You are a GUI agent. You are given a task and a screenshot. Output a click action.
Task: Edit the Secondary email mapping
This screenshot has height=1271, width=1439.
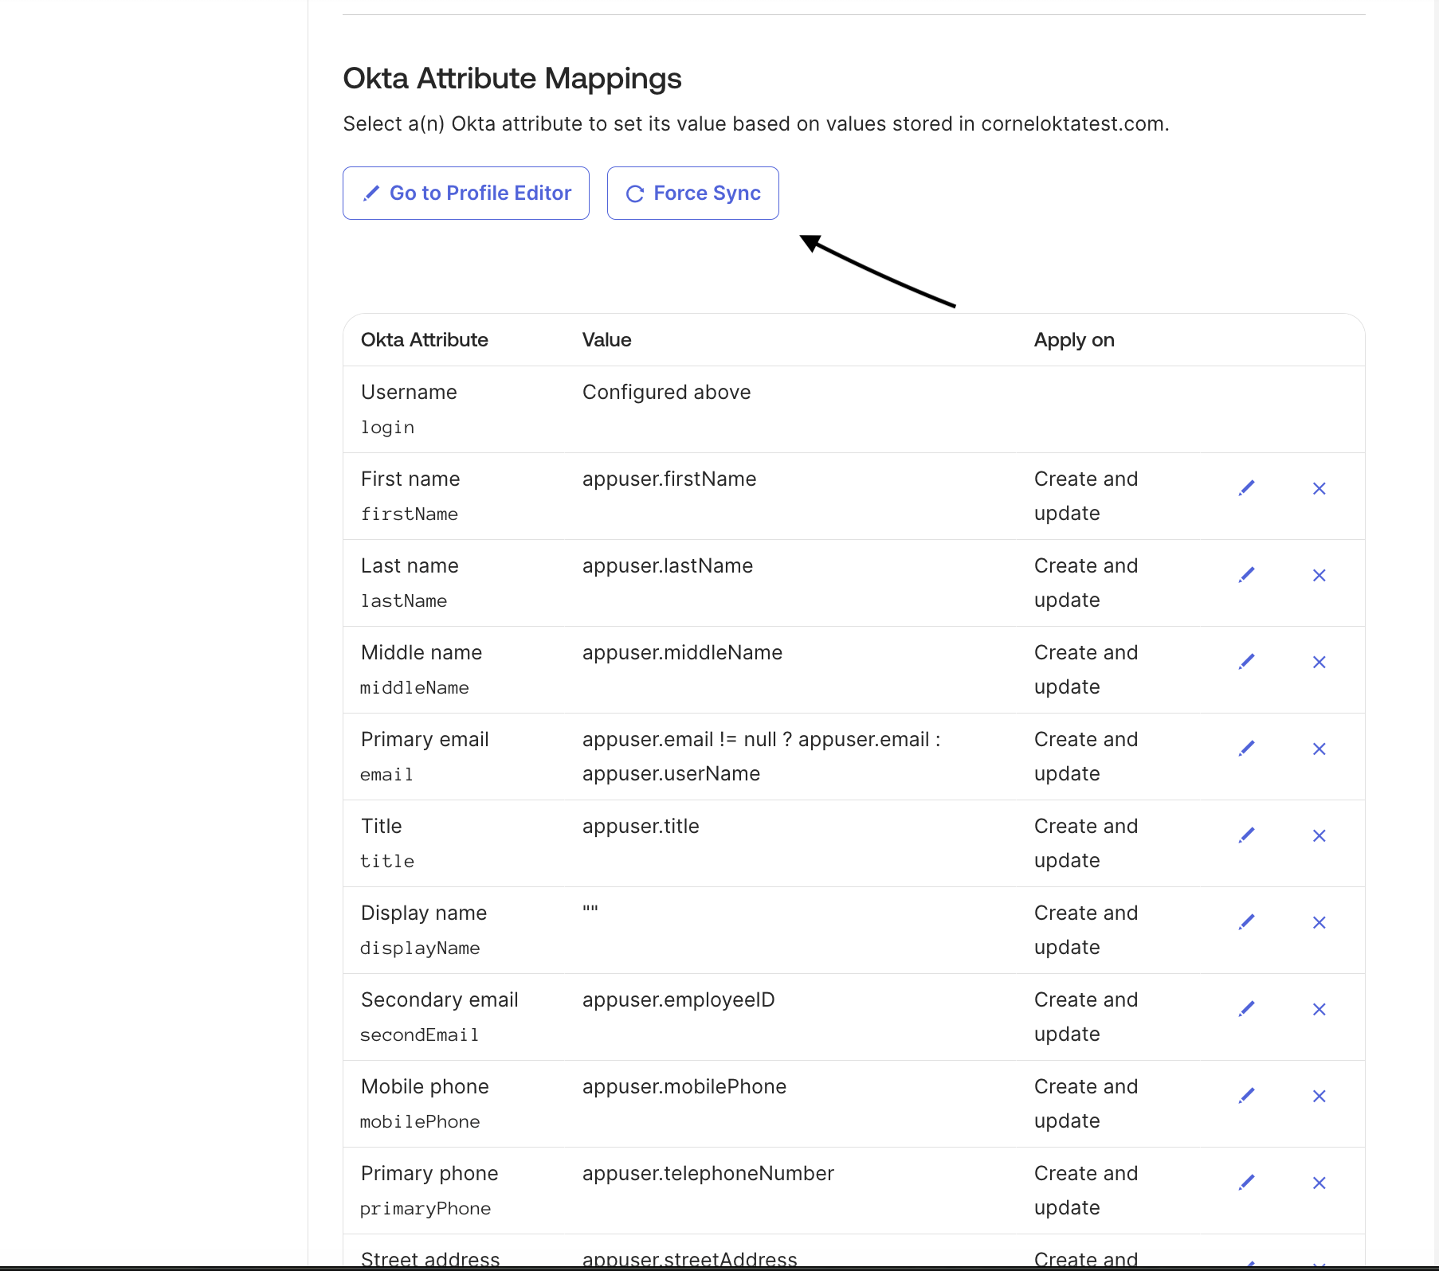point(1247,1009)
